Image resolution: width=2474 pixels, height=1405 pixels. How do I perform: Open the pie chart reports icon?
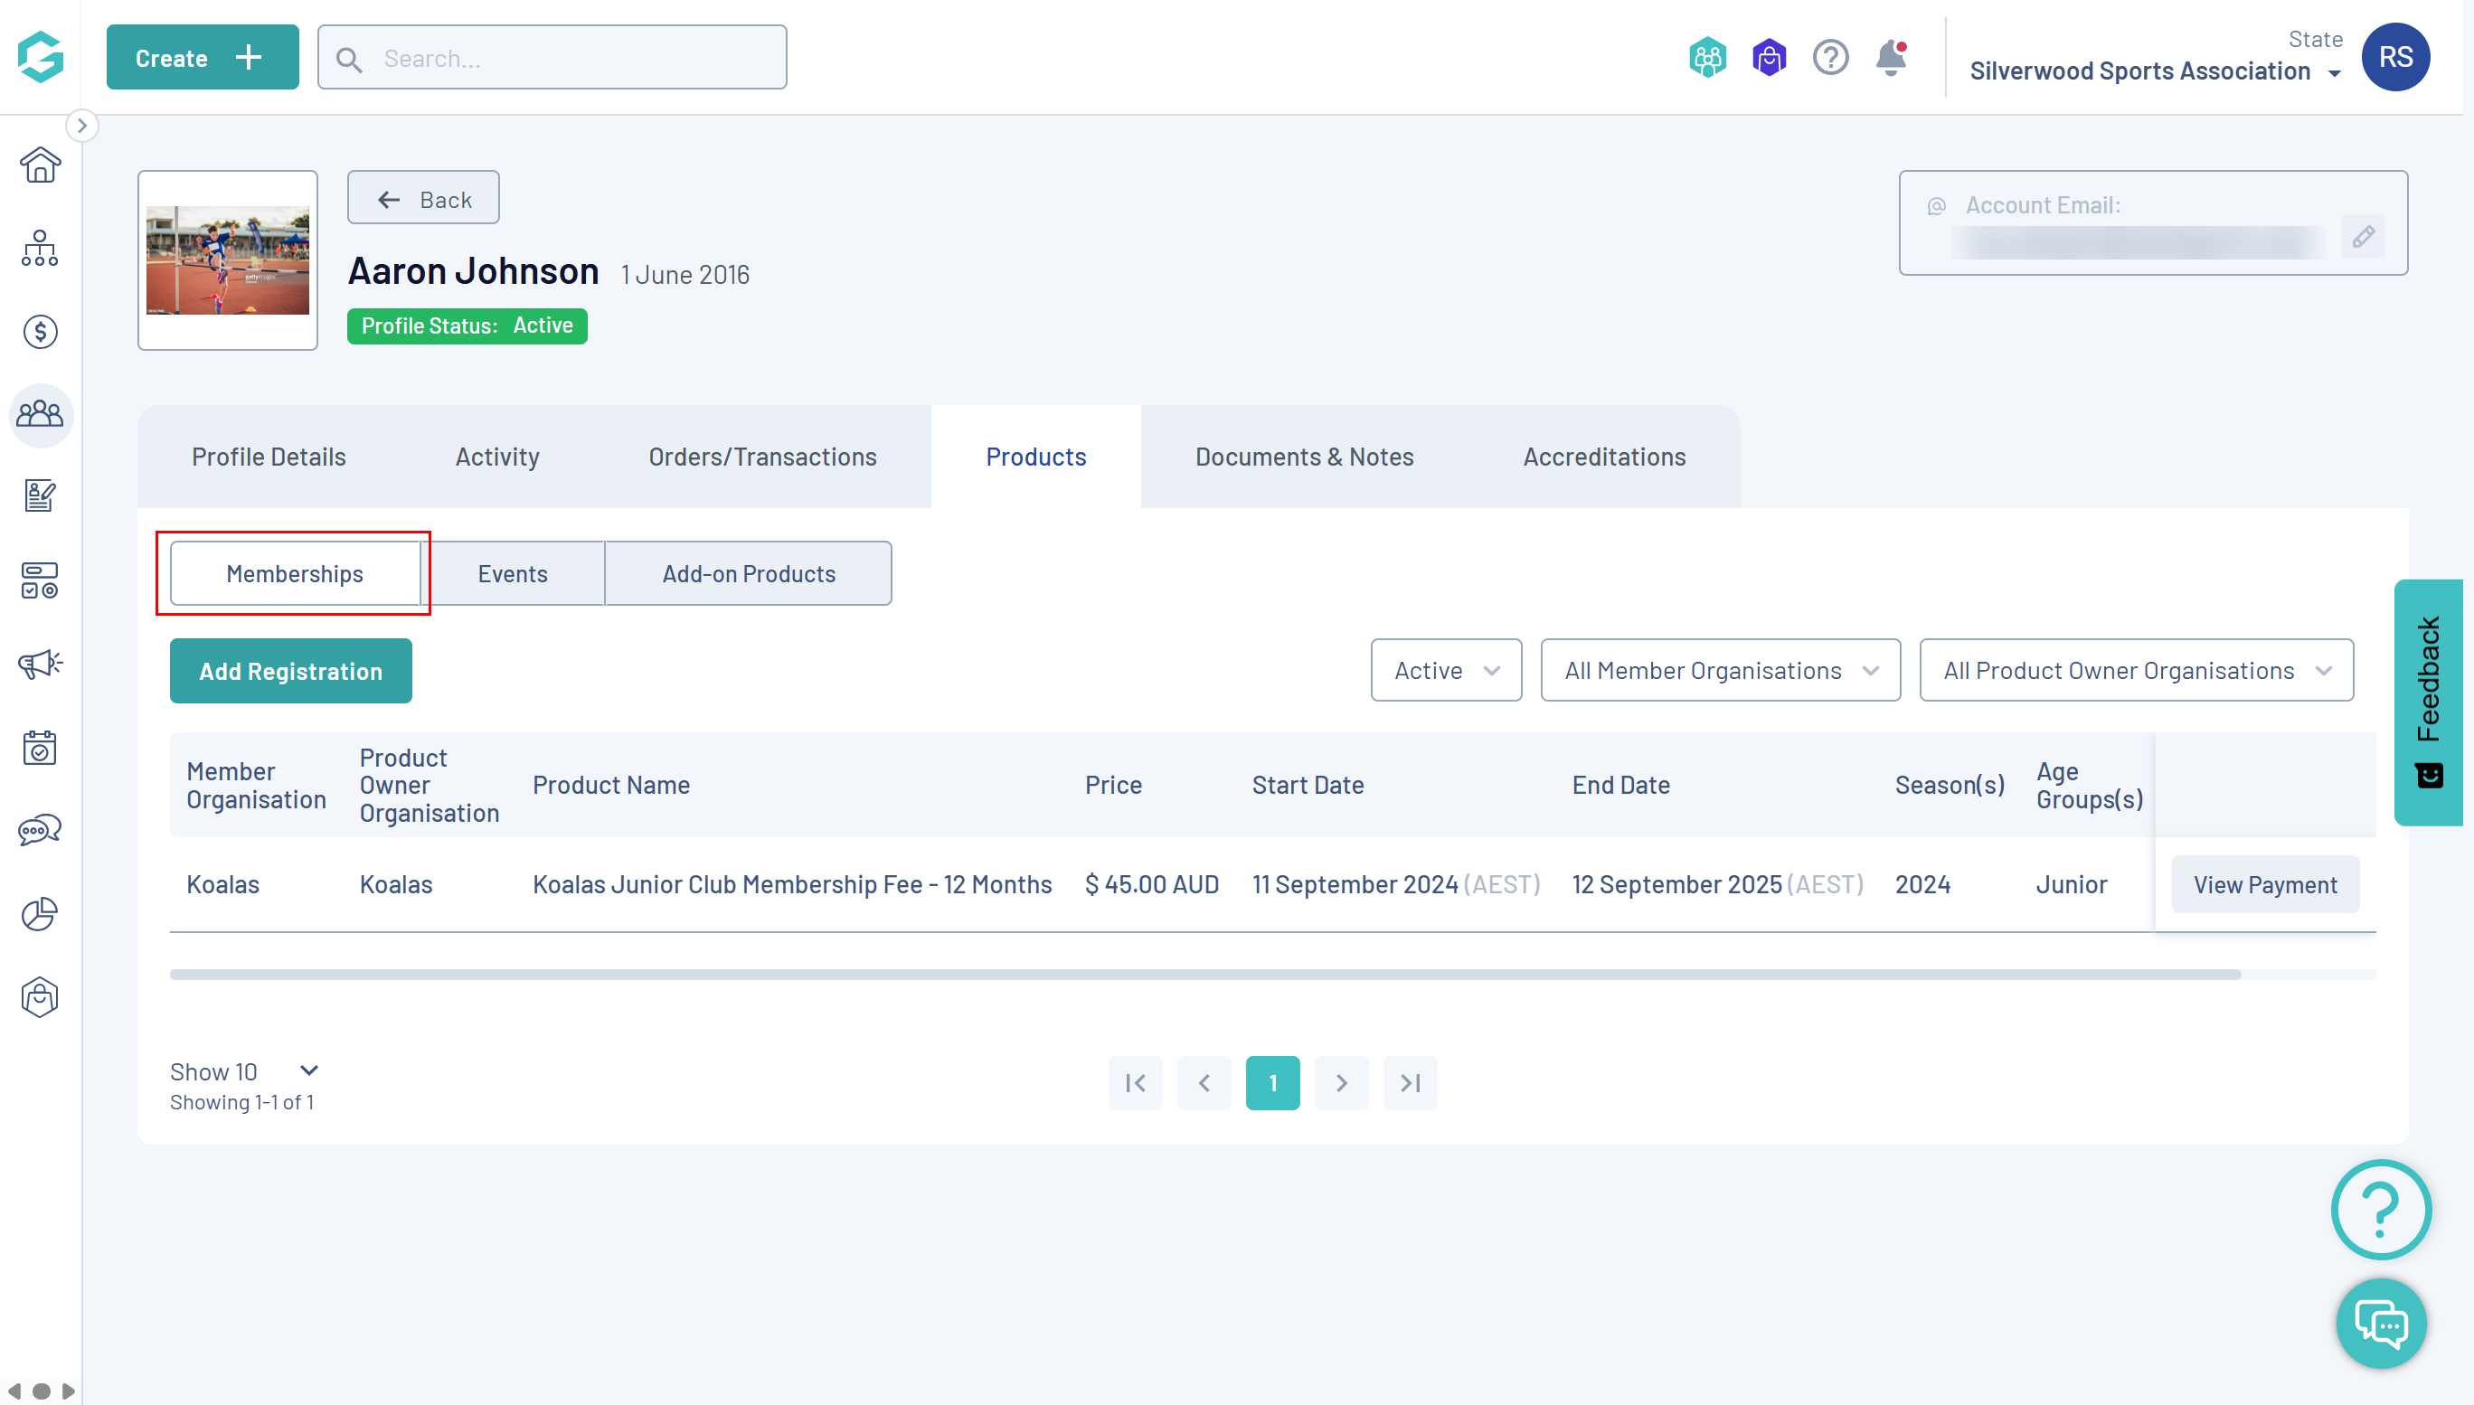(40, 914)
